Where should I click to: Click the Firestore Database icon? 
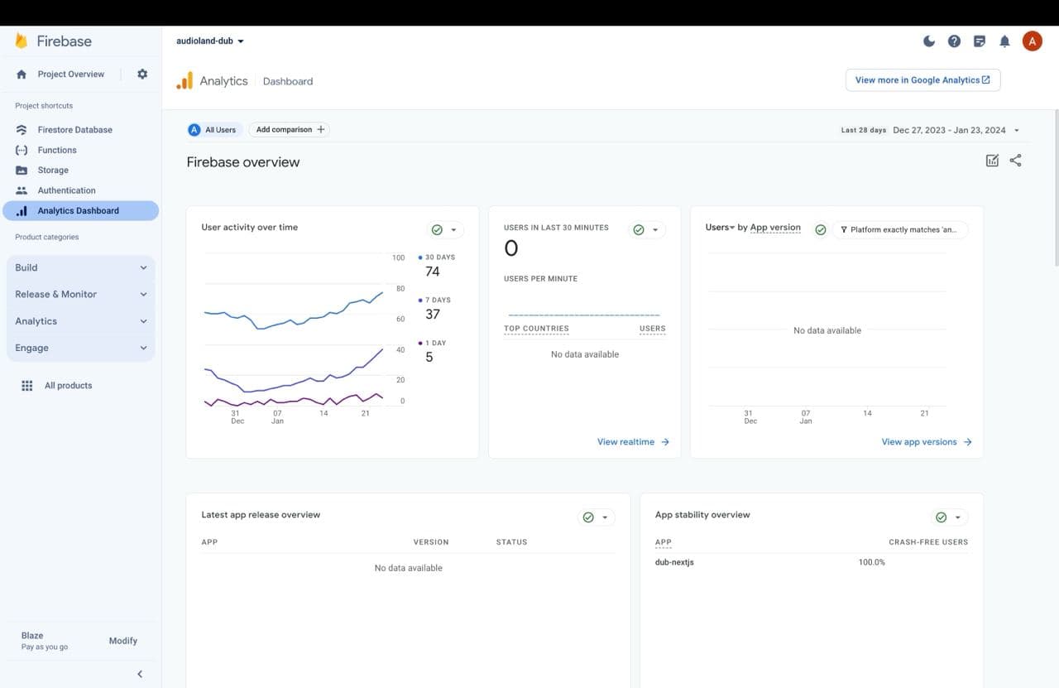pos(22,130)
